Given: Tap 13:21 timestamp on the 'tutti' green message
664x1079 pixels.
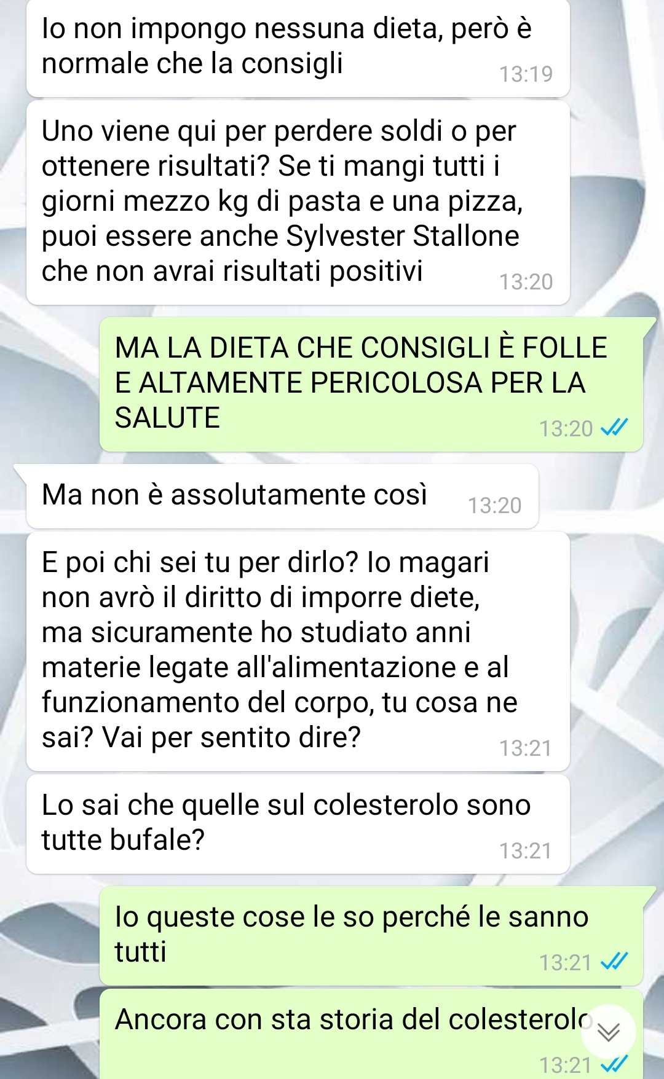Looking at the screenshot, I should [566, 962].
